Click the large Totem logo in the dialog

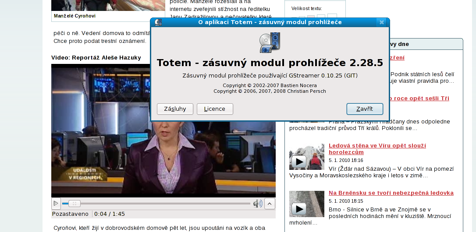tap(270, 43)
